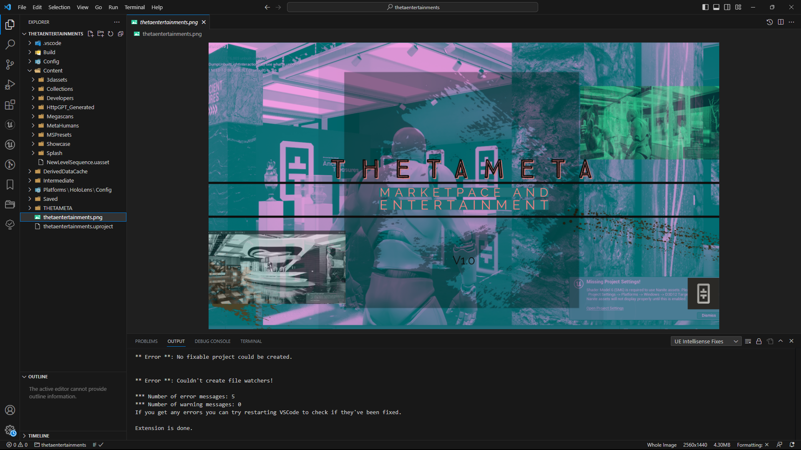Expand the Megascans folder
This screenshot has width=801, height=450.
[60, 116]
